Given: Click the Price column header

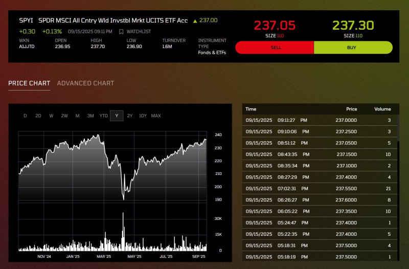Looking at the screenshot, I should tap(351, 109).
